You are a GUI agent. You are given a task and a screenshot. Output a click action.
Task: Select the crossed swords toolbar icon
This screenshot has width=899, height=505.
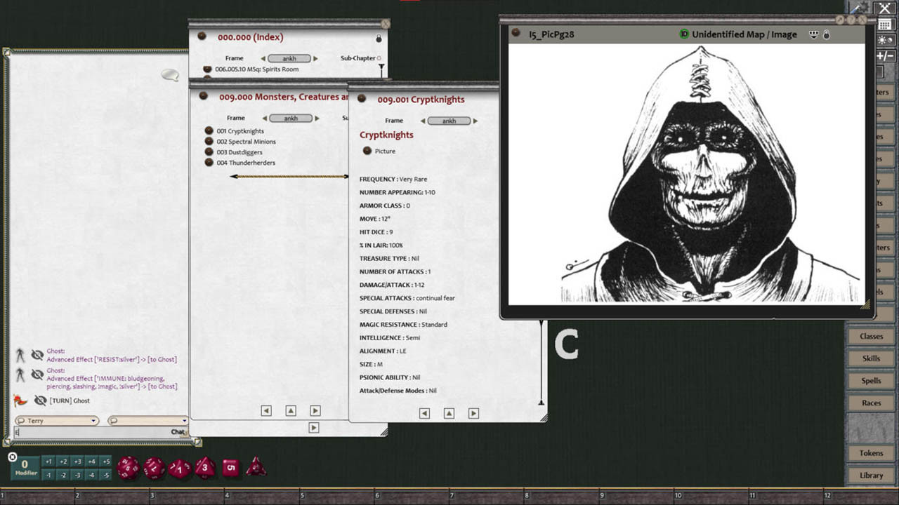pos(884,7)
